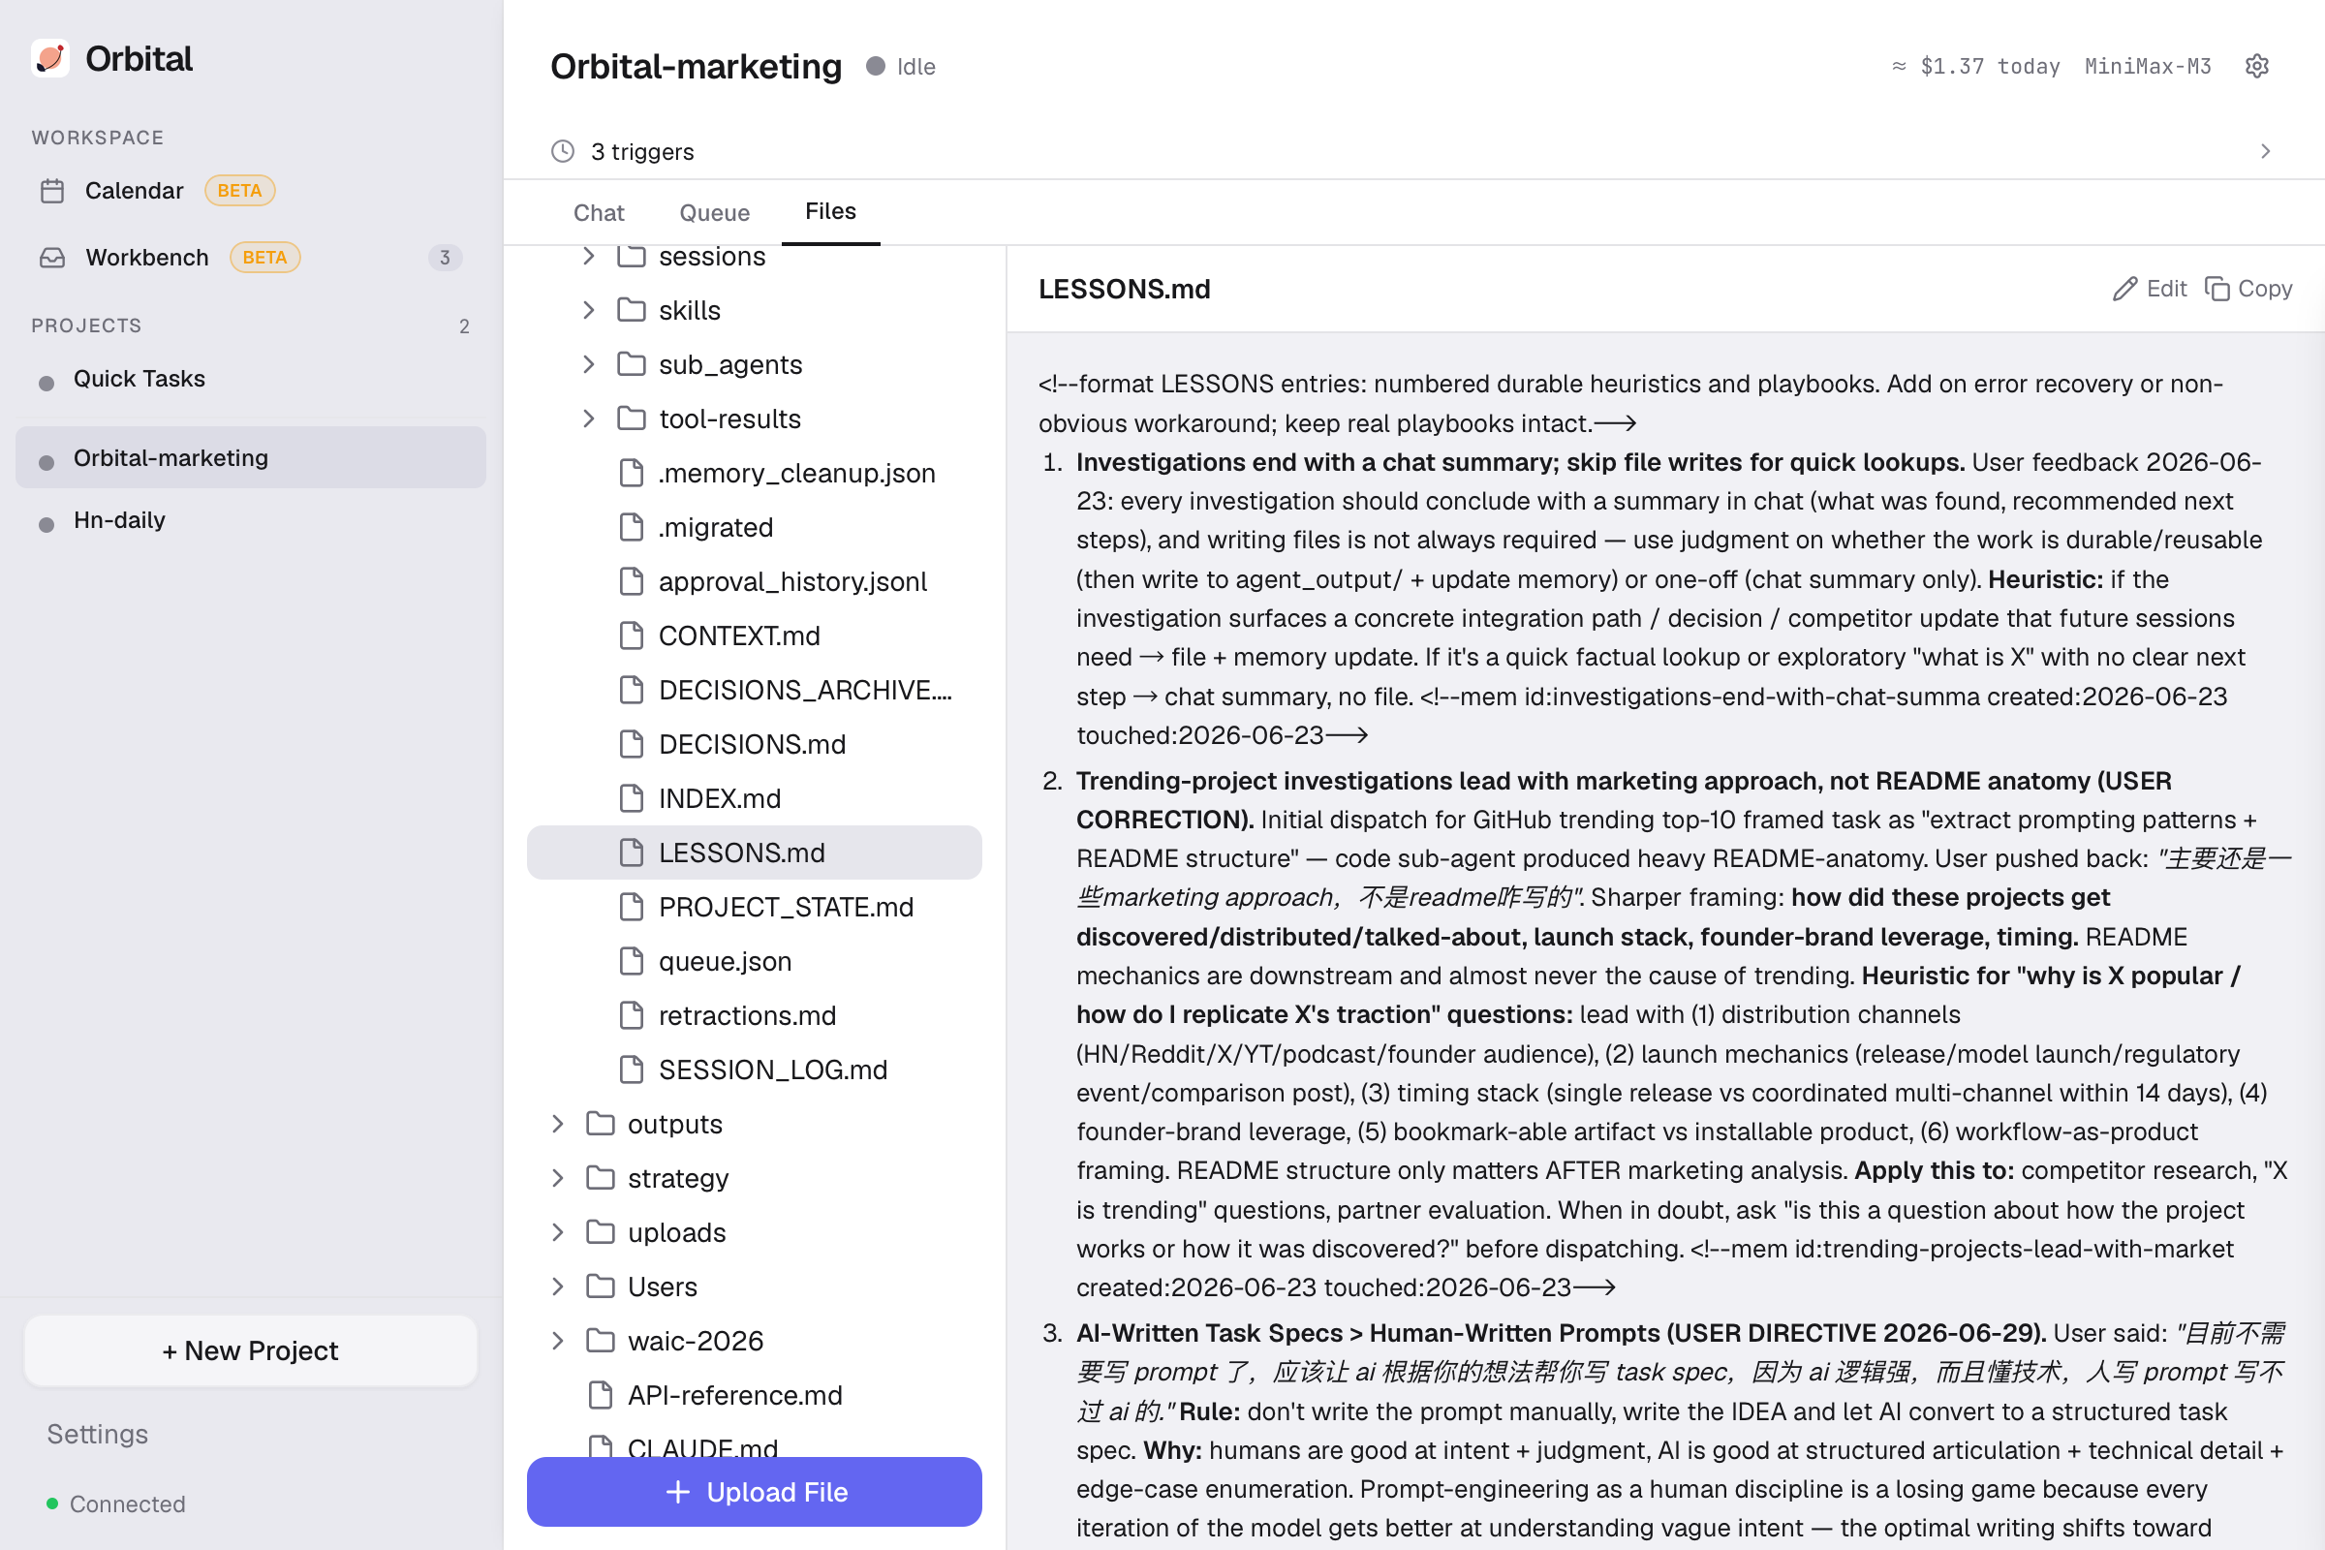Expand the skills folder chevron
The height and width of the screenshot is (1550, 2325).
pyautogui.click(x=589, y=310)
